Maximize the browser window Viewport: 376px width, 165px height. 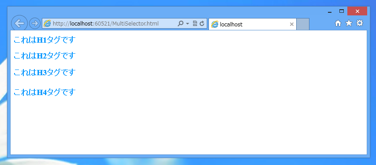click(342, 11)
